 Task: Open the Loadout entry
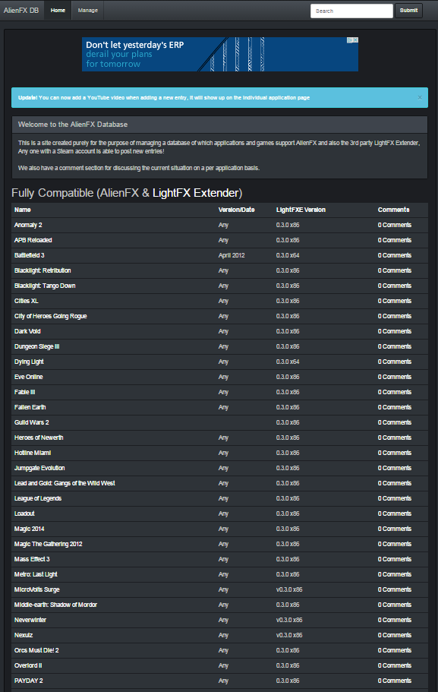click(24, 513)
